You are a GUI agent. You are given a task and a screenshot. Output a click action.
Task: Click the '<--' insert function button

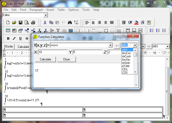[x=117, y=46]
